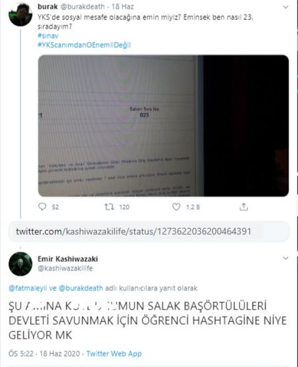The image size is (298, 367).
Task: Click the retweet arrows icon
Action: coord(109,207)
